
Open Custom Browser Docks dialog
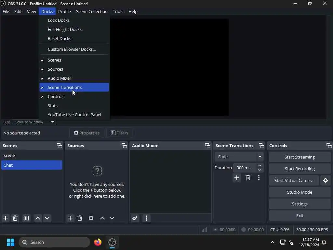74,49
